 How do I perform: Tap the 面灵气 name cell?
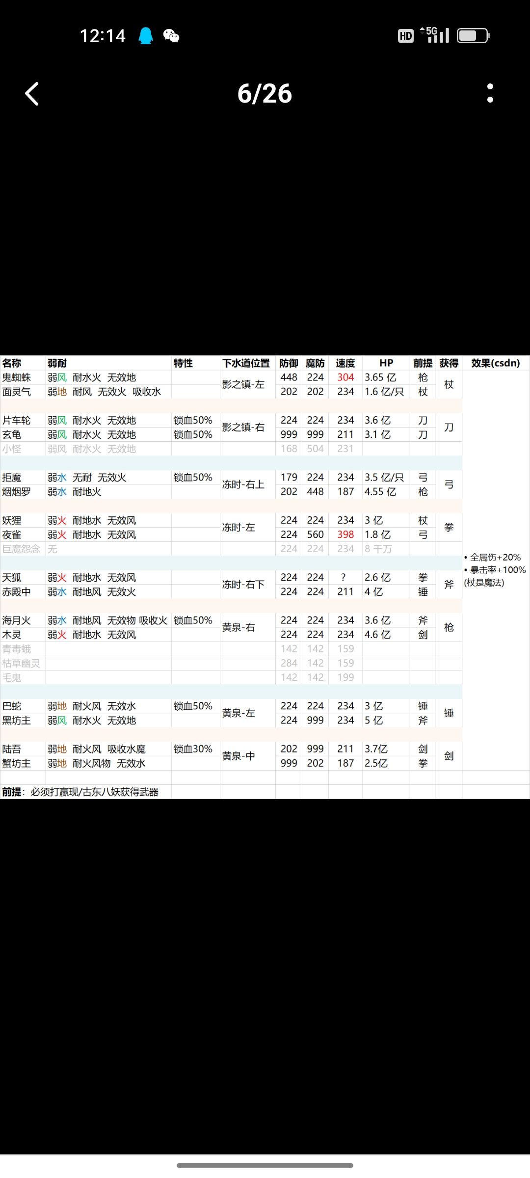17,392
